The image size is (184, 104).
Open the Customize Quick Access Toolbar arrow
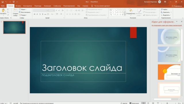pos(17,2)
